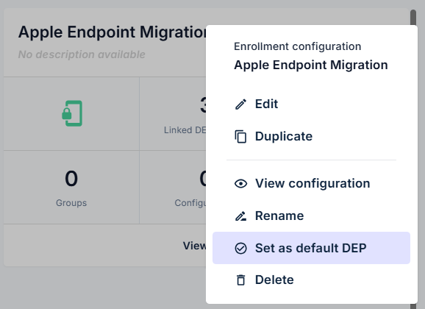The image size is (425, 309).
Task: Click the 'Enrollment configuration' menu header
Action: [297, 46]
